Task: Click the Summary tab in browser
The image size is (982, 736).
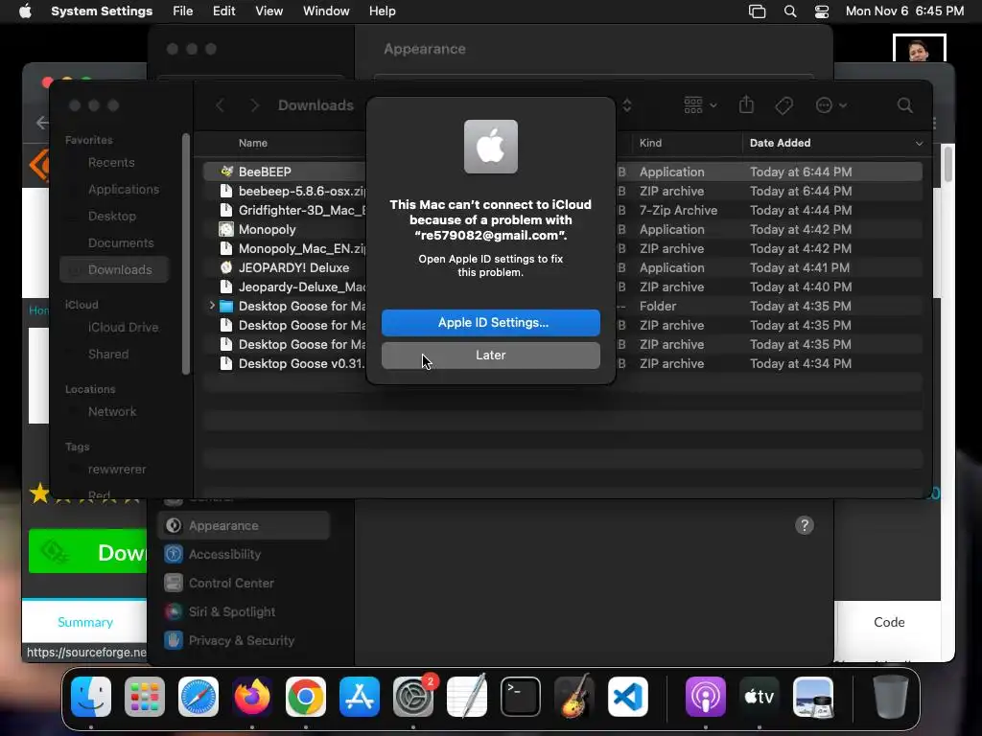Action: pyautogui.click(x=85, y=622)
